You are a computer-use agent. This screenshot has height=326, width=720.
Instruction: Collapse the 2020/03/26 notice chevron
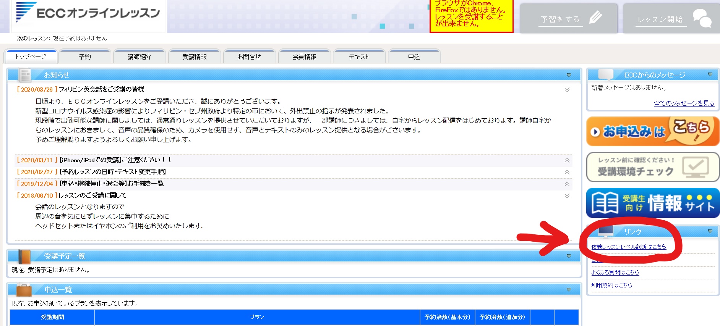(567, 90)
